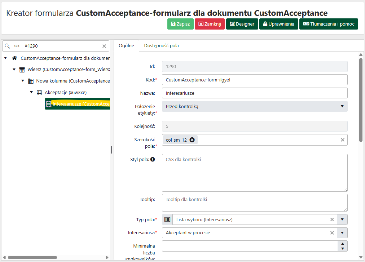The height and width of the screenshot is (262, 365).
Task: Select the Ogólne tab
Action: coord(126,46)
